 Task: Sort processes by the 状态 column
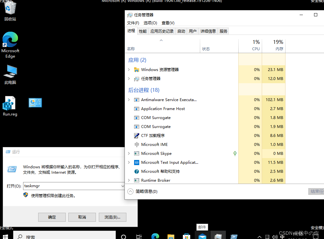pyautogui.click(x=219, y=46)
